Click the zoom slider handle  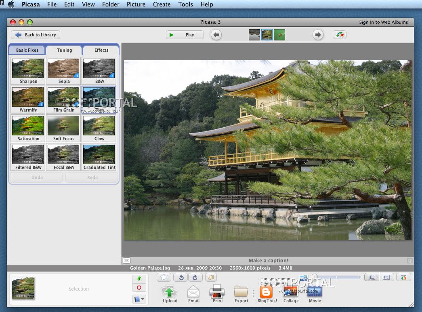(314, 277)
